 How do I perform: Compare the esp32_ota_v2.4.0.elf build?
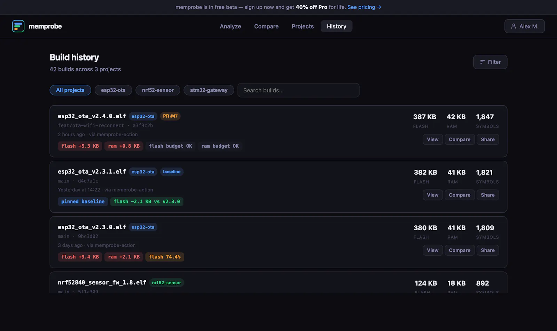(460, 139)
